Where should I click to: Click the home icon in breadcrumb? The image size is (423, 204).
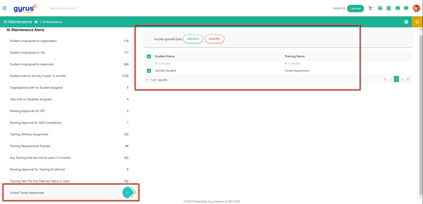[x=36, y=22]
